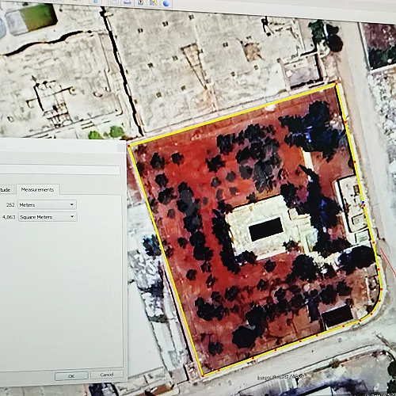Open the Square Meters area dropdown
The image size is (396, 396).
point(48,217)
